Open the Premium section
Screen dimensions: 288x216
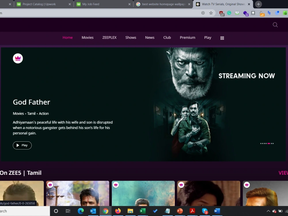tap(187, 38)
